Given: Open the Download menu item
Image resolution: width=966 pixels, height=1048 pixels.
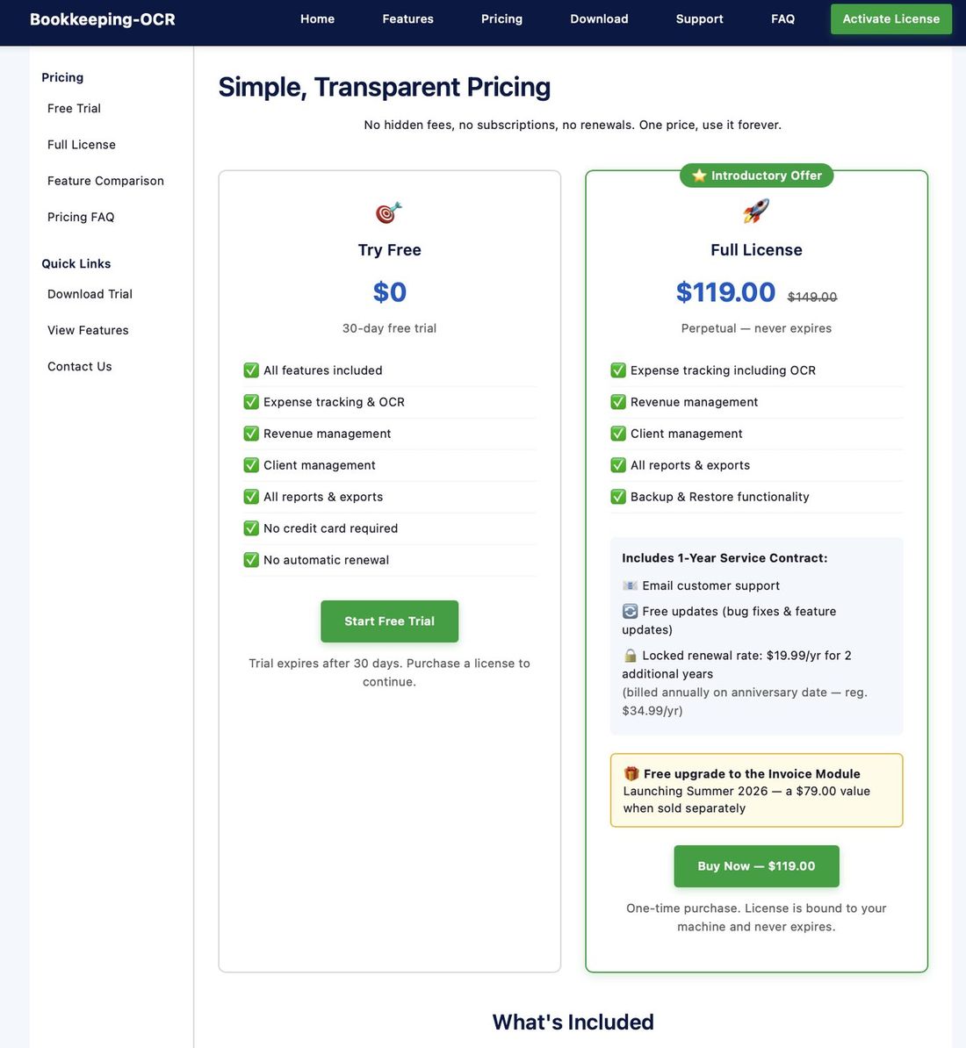Looking at the screenshot, I should point(598,18).
